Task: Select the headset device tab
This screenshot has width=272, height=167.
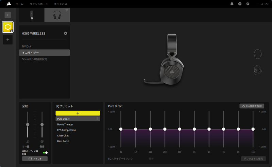Action: pyautogui.click(x=57, y=15)
